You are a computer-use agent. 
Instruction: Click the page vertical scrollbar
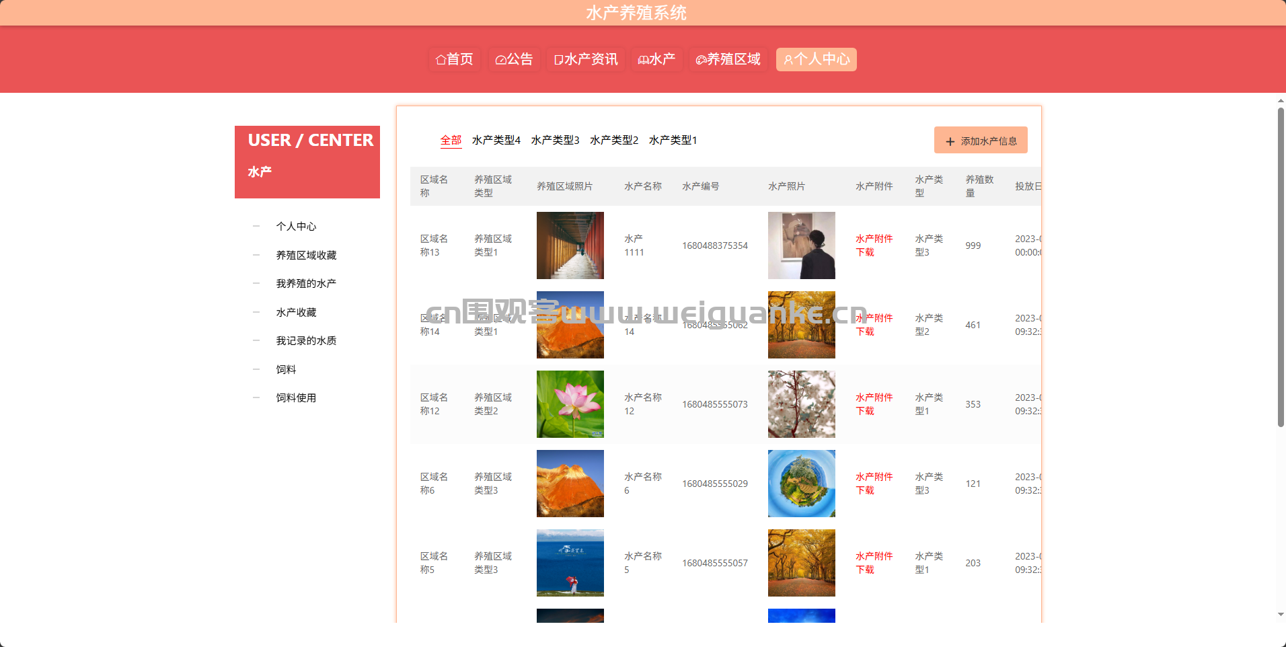pos(1281,267)
